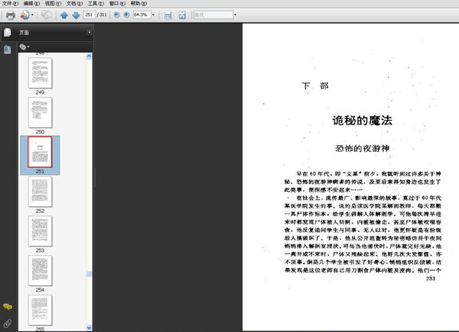Go to previous page with up arrow
Viewport: 459px width, 332px height.
coord(64,15)
